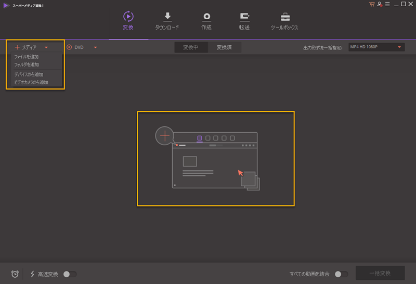This screenshot has height=284, width=416.
Task: Close the application window
Action: 411,4
